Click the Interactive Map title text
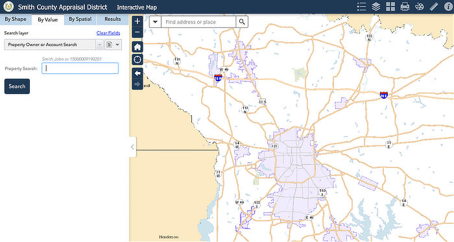 137,7
